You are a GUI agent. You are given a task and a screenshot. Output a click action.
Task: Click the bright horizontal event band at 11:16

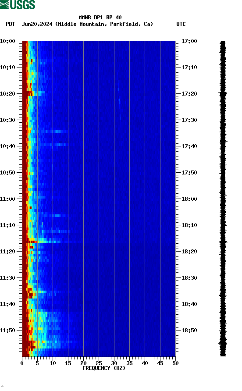[x=53, y=242]
